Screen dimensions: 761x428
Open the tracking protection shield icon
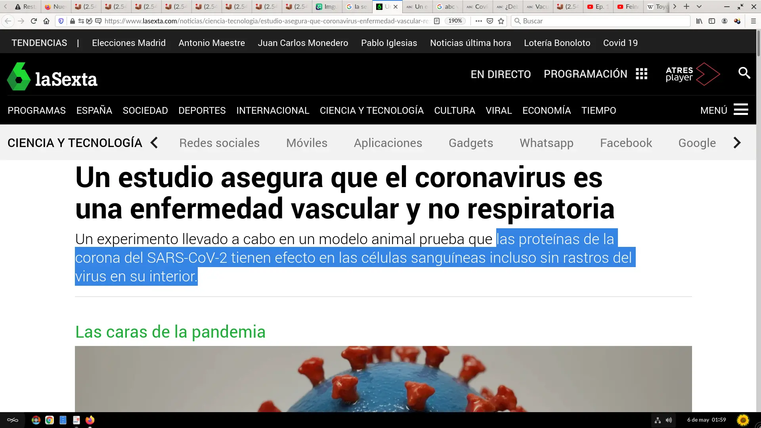tap(61, 21)
